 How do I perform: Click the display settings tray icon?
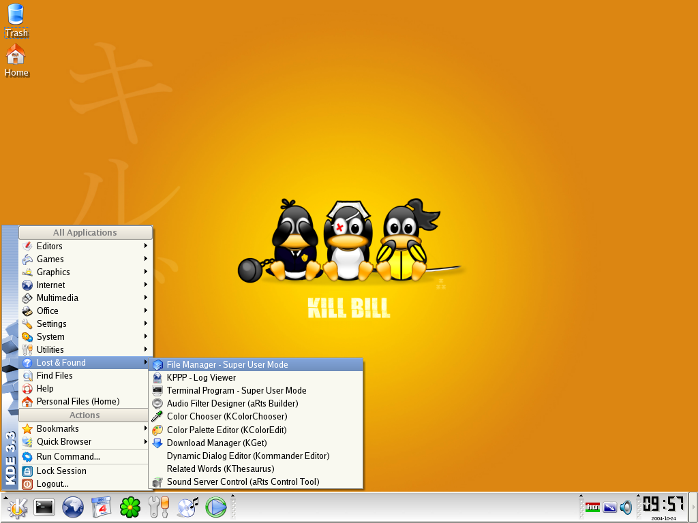pyautogui.click(x=609, y=507)
